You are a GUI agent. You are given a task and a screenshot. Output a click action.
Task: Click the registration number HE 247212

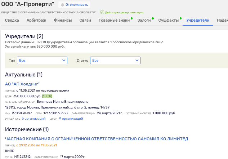tap(22, 157)
